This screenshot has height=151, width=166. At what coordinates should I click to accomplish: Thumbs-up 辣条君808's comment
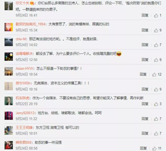(x=154, y=148)
